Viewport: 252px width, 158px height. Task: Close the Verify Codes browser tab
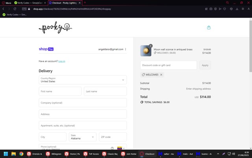45,3
